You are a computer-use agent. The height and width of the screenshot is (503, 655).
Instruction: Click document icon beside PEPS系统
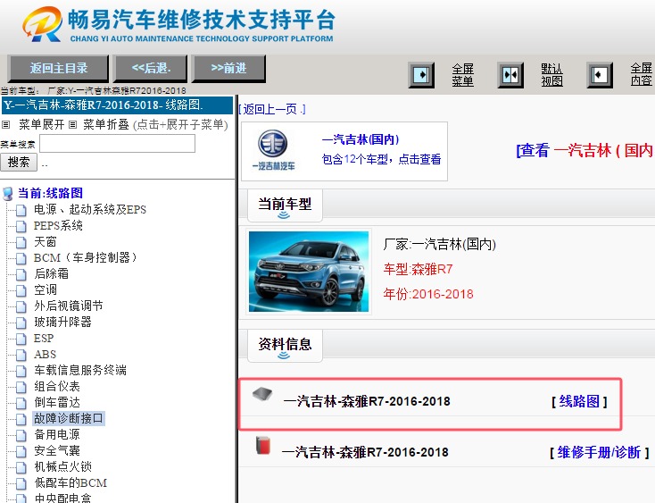(21, 226)
